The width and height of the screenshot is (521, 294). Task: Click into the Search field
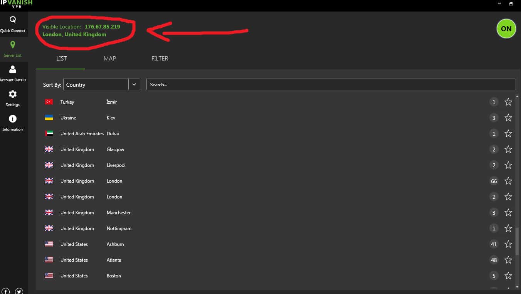click(x=331, y=84)
